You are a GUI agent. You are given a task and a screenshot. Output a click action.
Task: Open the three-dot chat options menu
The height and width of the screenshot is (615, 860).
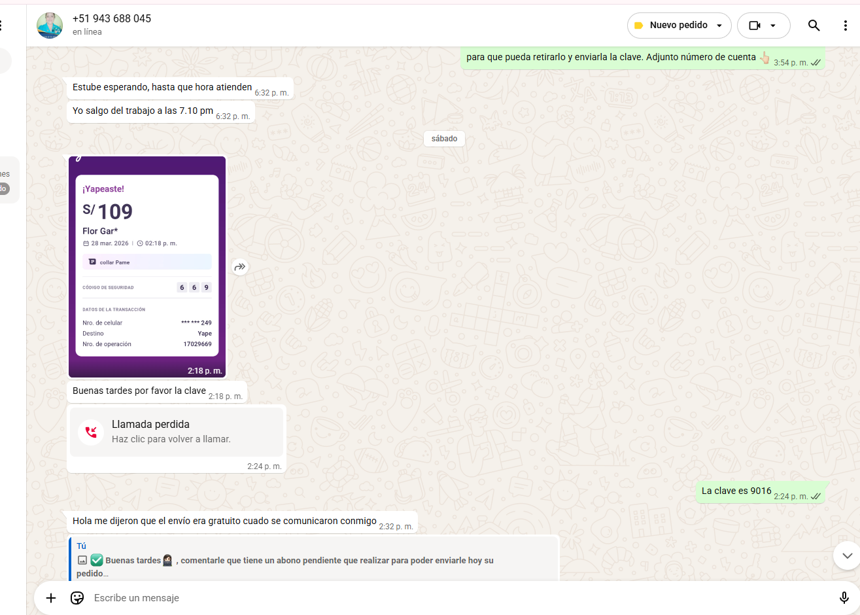click(x=845, y=26)
